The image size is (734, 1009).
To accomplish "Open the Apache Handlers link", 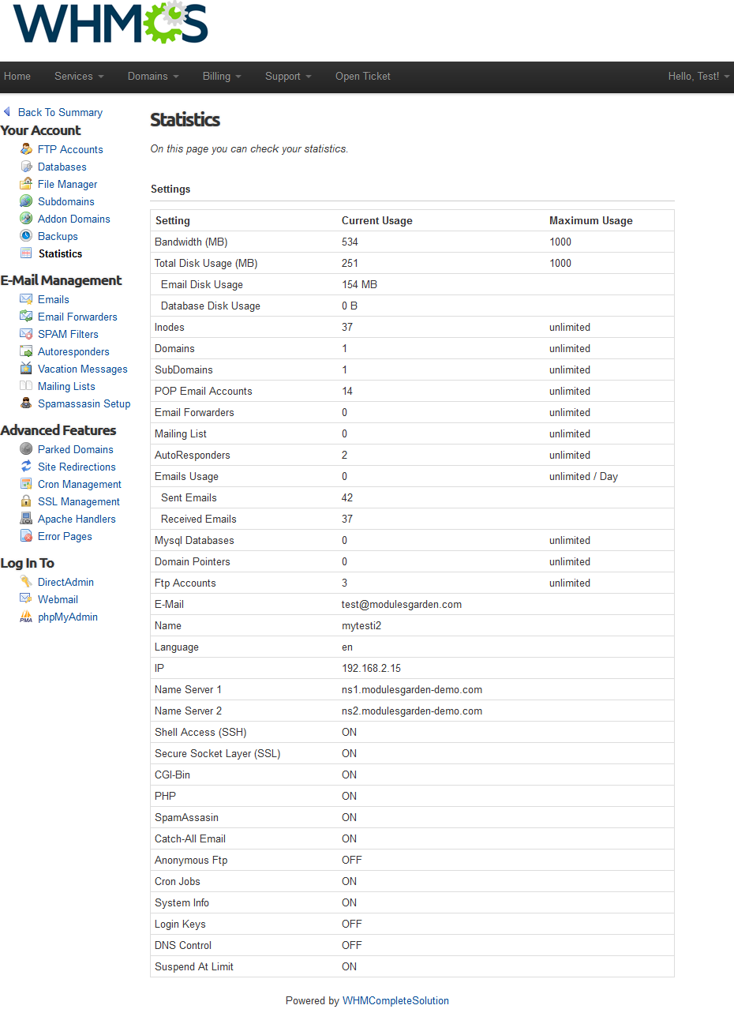I will [77, 519].
